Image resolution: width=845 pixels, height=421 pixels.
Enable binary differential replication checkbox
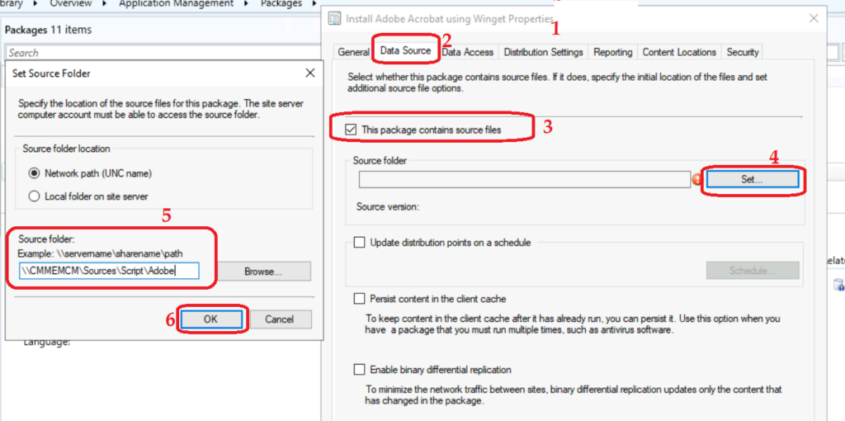click(x=359, y=370)
